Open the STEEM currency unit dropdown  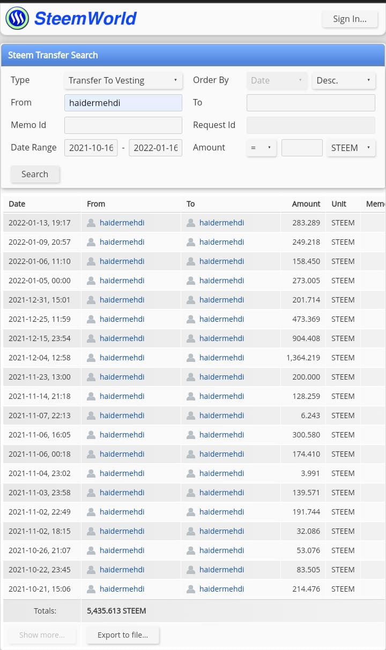(x=351, y=148)
